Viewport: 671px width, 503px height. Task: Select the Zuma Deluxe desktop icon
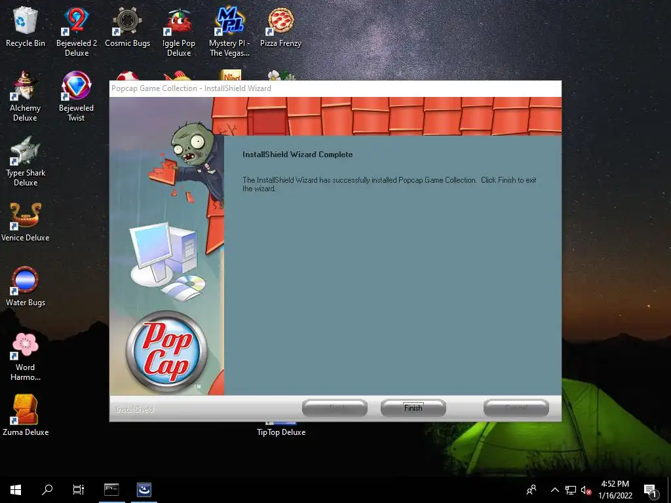(x=26, y=415)
